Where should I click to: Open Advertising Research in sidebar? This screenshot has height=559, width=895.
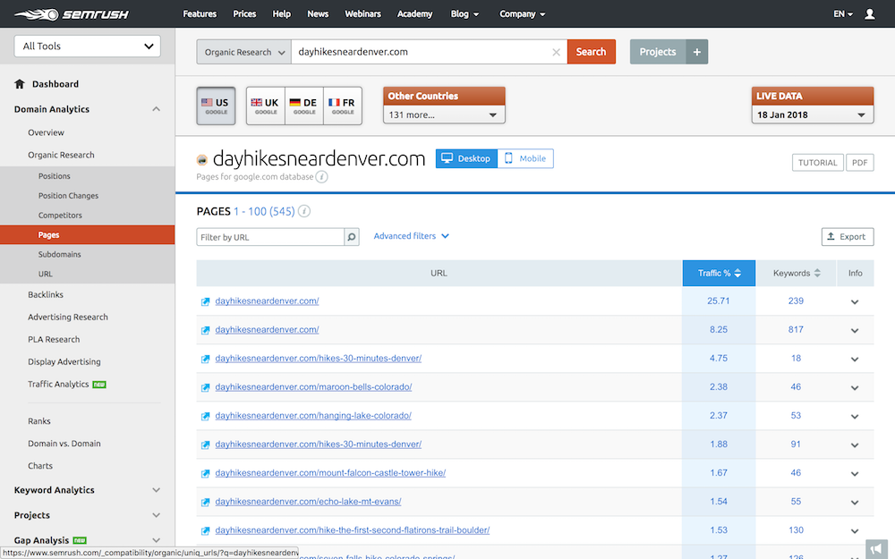(x=68, y=318)
